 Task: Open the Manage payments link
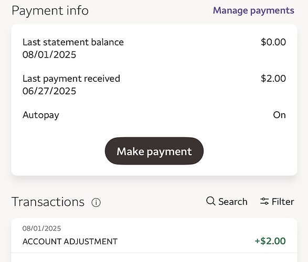[253, 11]
